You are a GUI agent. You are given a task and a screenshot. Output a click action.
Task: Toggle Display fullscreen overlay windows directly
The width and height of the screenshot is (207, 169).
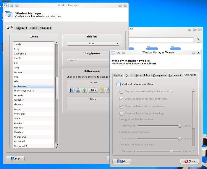pos(121,91)
